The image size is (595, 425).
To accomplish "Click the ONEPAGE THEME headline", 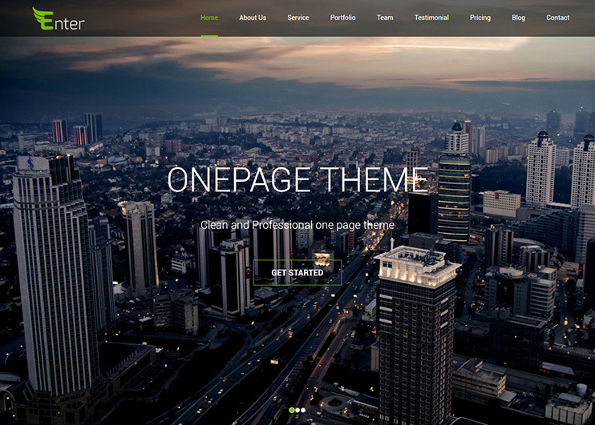I will (x=297, y=179).
